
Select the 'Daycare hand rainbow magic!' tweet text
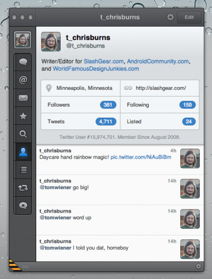pos(74,157)
